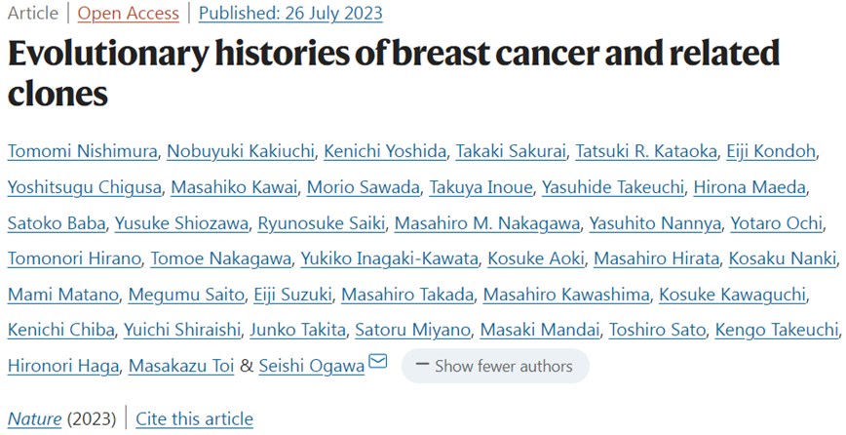Open Kengo Takeuchi author details

(x=777, y=330)
